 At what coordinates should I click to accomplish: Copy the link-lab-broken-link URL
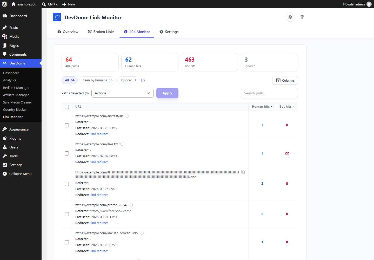click(142, 233)
